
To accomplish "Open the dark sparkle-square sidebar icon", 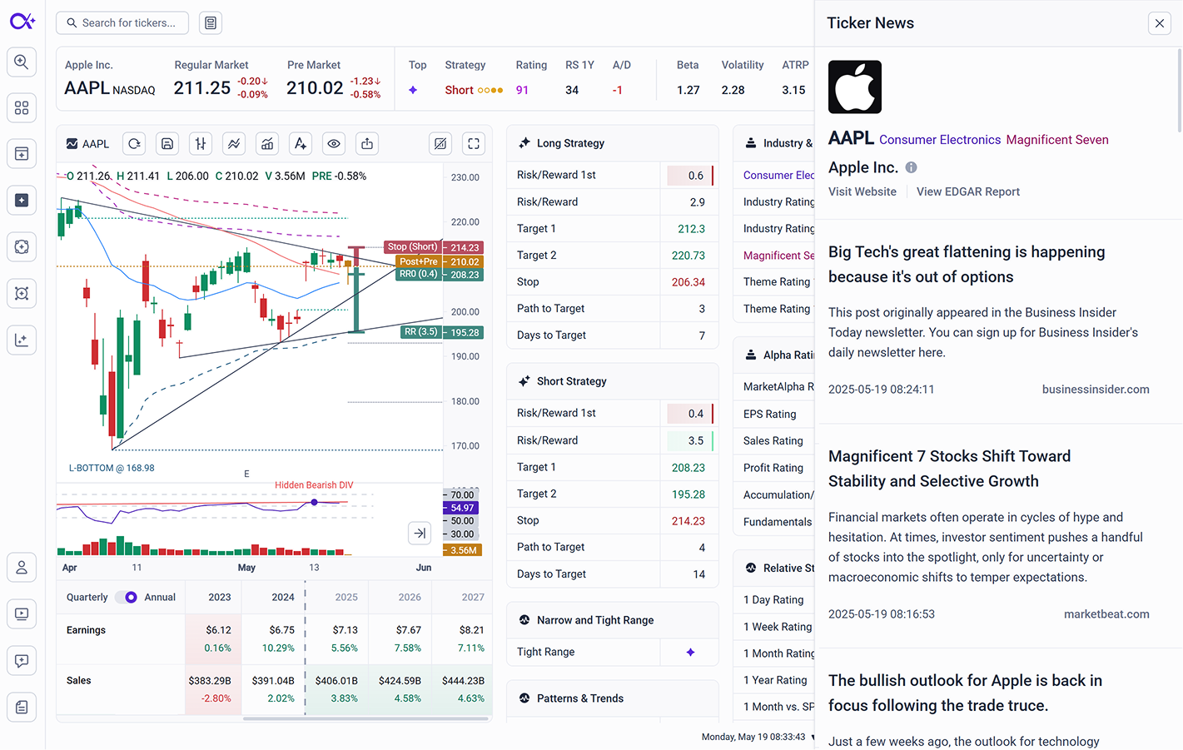I will tap(22, 201).
